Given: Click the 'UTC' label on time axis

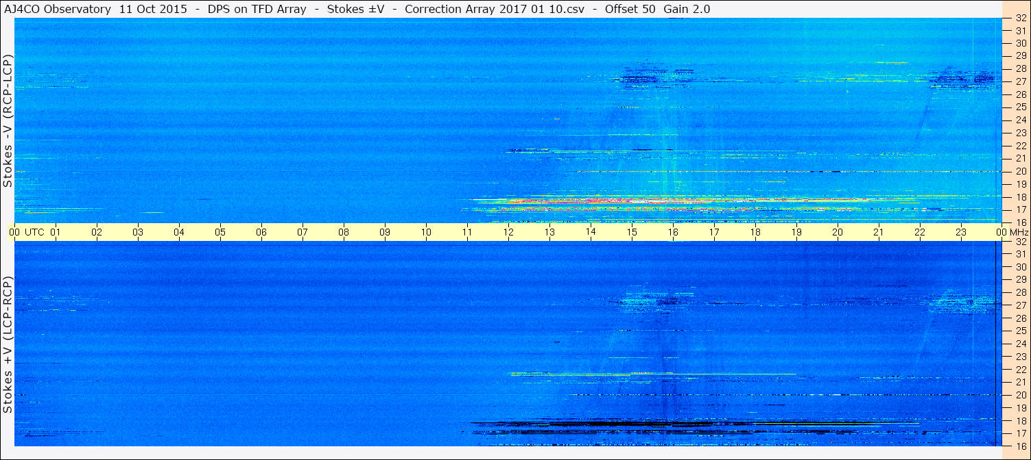Looking at the screenshot, I should (x=34, y=232).
